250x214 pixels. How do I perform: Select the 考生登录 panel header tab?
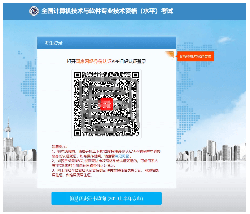[x=54, y=43]
